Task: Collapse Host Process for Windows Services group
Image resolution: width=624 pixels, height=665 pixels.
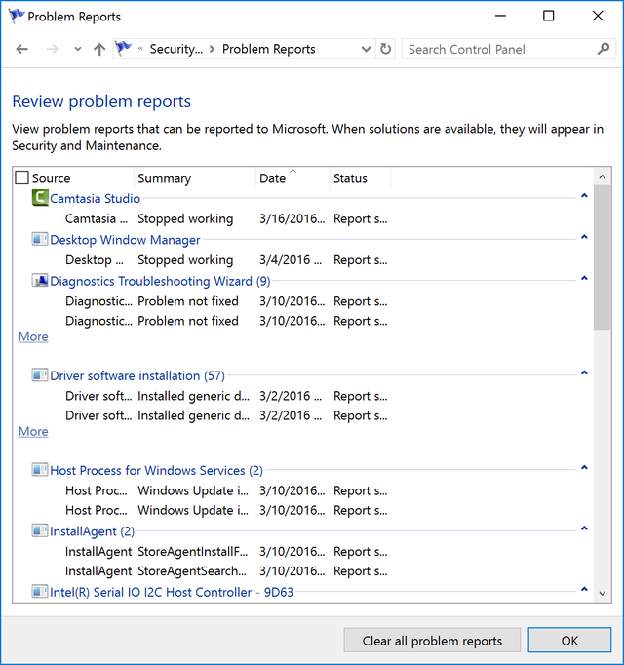Action: 584,468
